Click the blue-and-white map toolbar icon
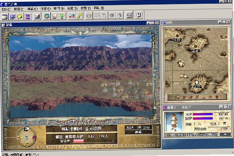 [12, 17]
